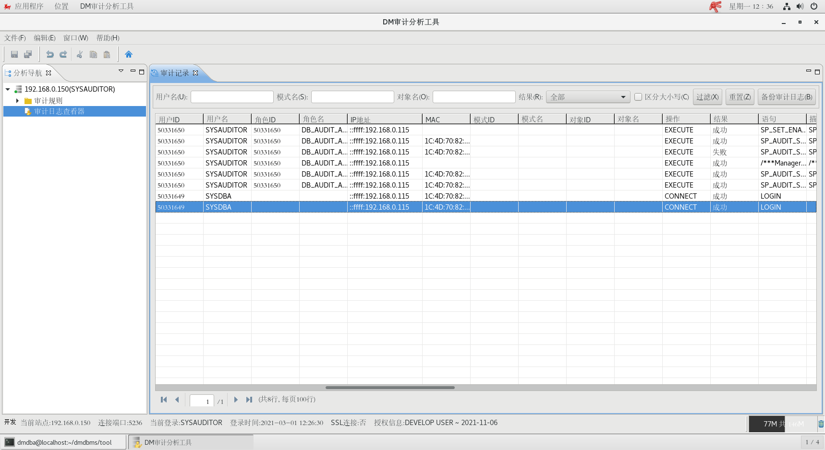Sort by the IP地址 column header
Image resolution: width=825 pixels, height=450 pixels.
click(385, 119)
